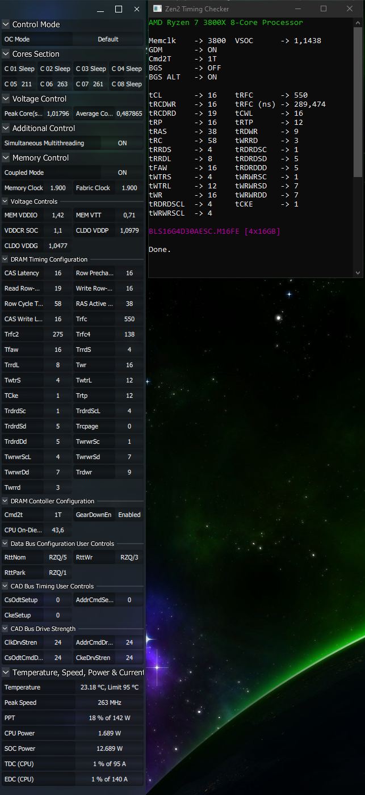Click the Trfc2 value 275
Image resolution: width=365 pixels, height=795 pixels.
click(x=58, y=334)
